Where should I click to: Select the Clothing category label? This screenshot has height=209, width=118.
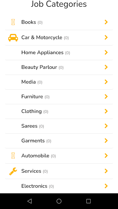point(31,111)
